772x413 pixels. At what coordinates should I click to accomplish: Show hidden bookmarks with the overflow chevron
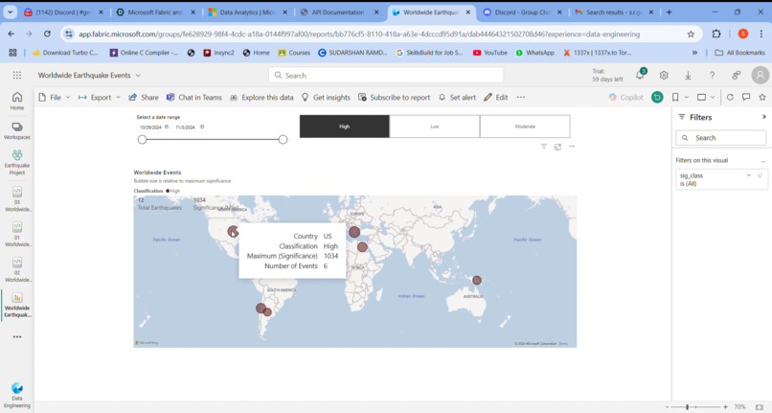click(694, 53)
